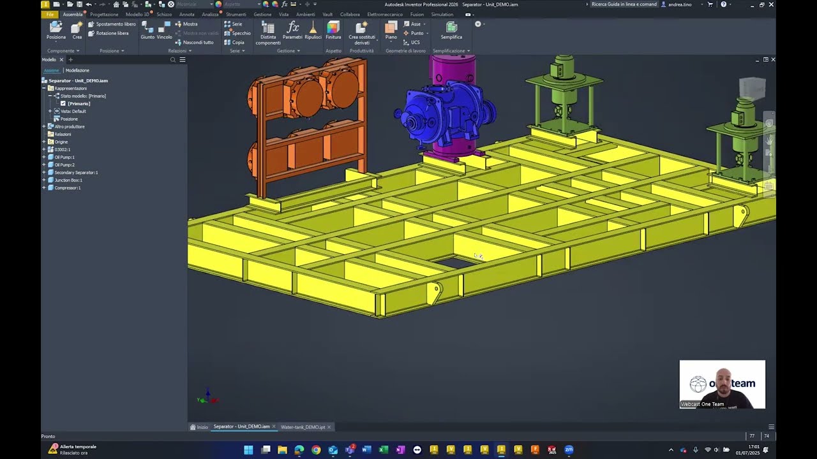Screen dimensions: 817x459
Task: Click the Piano work plane tool
Action: [391, 30]
